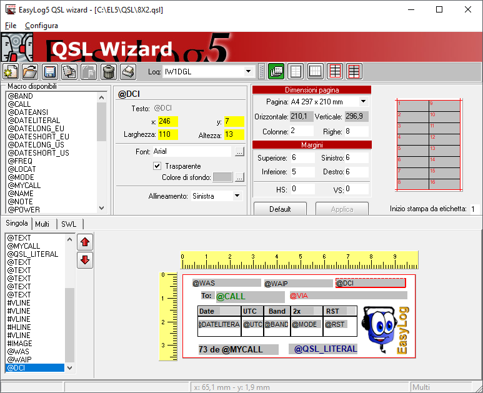The height and width of the screenshot is (393, 483).
Task: Edit the Destro margin field
Action: point(357,172)
